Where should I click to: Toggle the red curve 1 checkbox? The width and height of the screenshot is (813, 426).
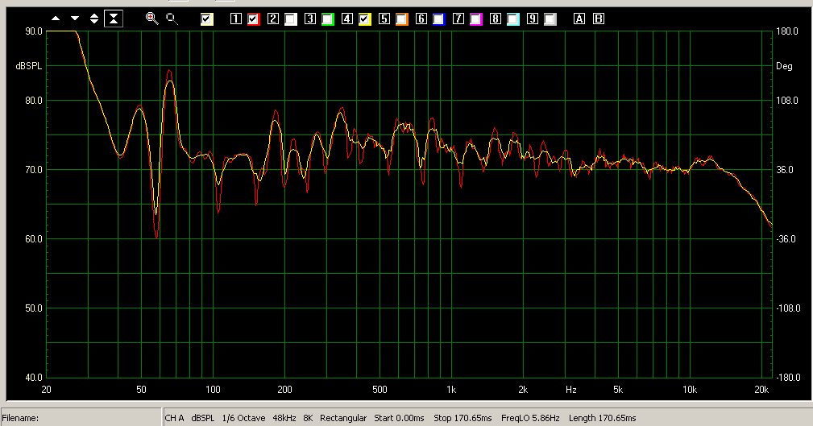click(x=253, y=19)
